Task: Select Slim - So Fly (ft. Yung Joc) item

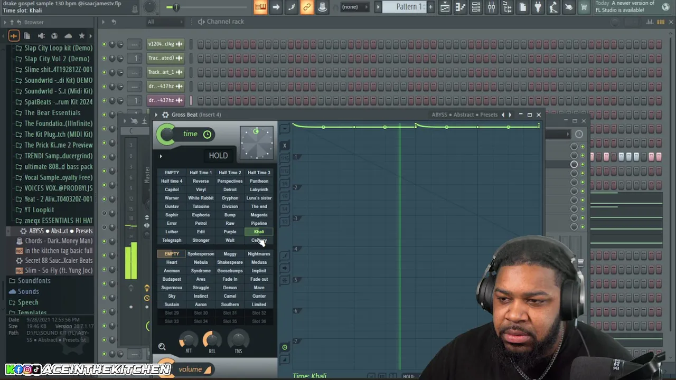Action: (x=53, y=270)
